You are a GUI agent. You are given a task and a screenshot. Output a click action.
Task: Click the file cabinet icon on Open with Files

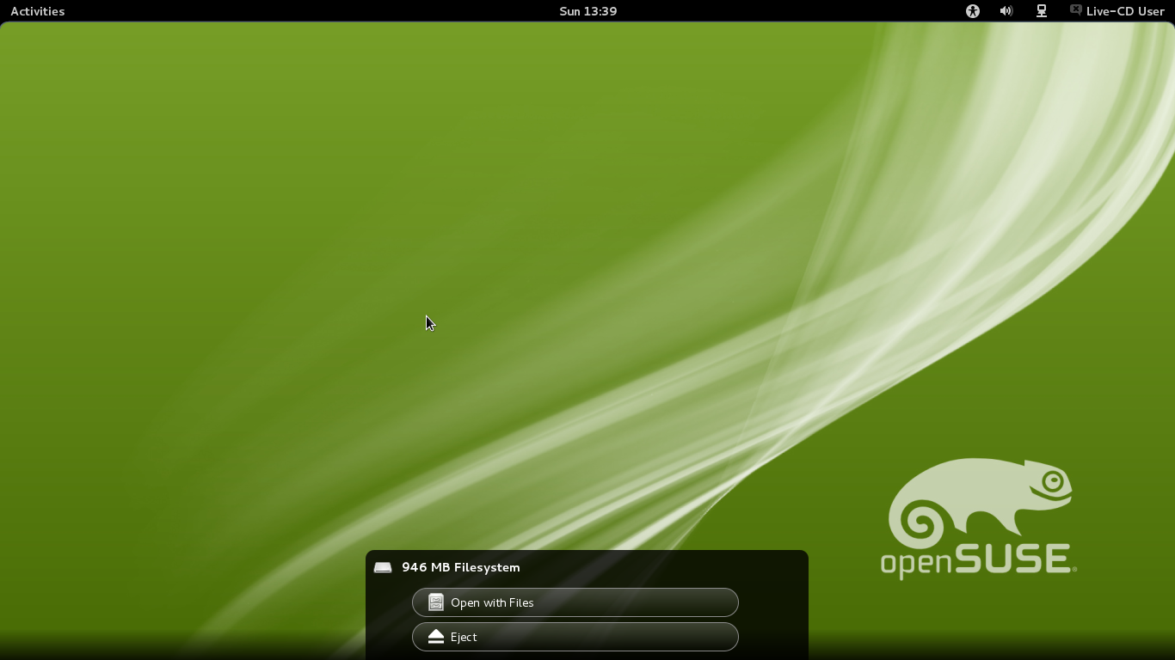pyautogui.click(x=434, y=602)
